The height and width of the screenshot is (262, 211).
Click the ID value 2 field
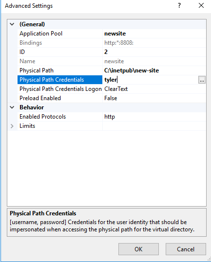pos(154,52)
